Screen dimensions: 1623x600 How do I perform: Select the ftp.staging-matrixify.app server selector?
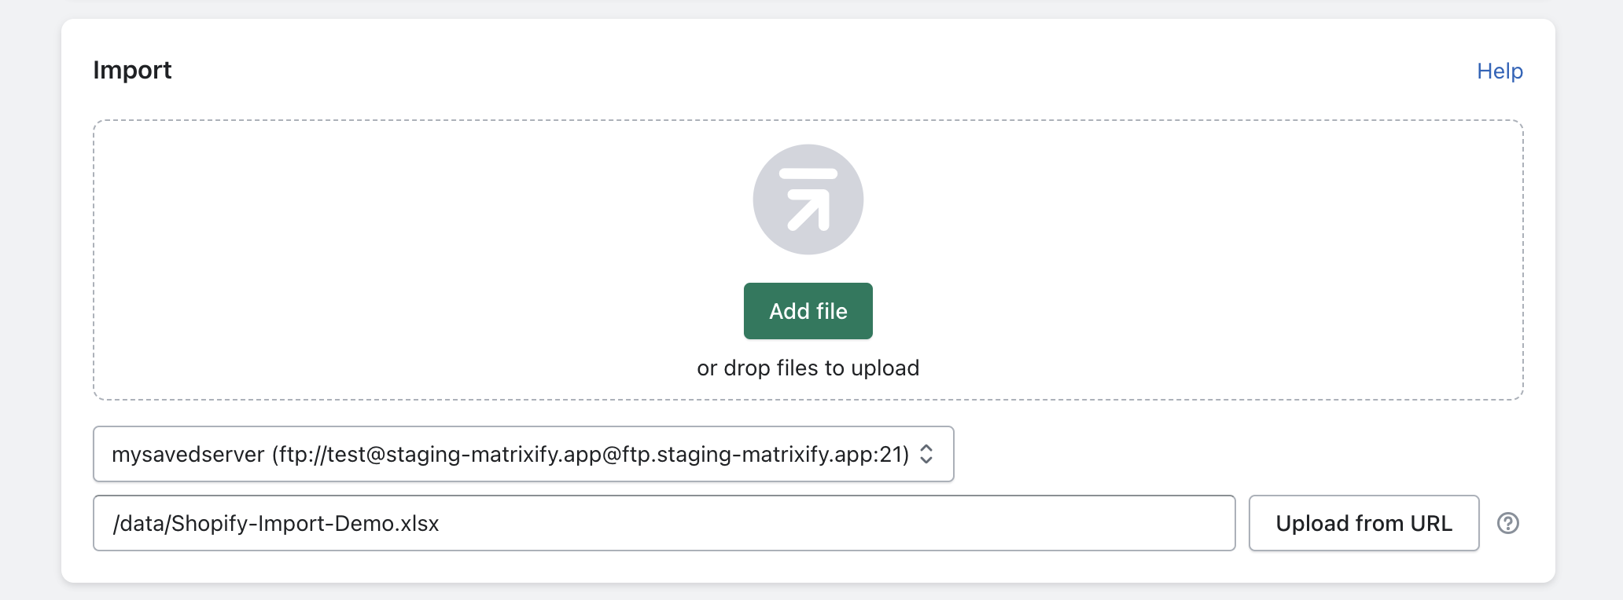523,454
